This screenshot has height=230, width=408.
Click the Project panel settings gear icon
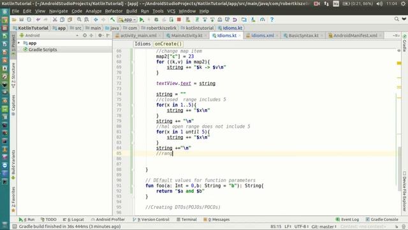pyautogui.click(x=100, y=35)
